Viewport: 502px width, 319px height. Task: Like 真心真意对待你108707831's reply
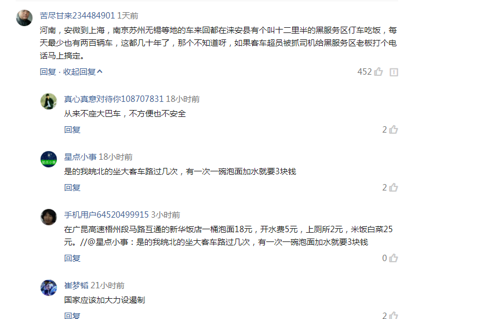394,130
